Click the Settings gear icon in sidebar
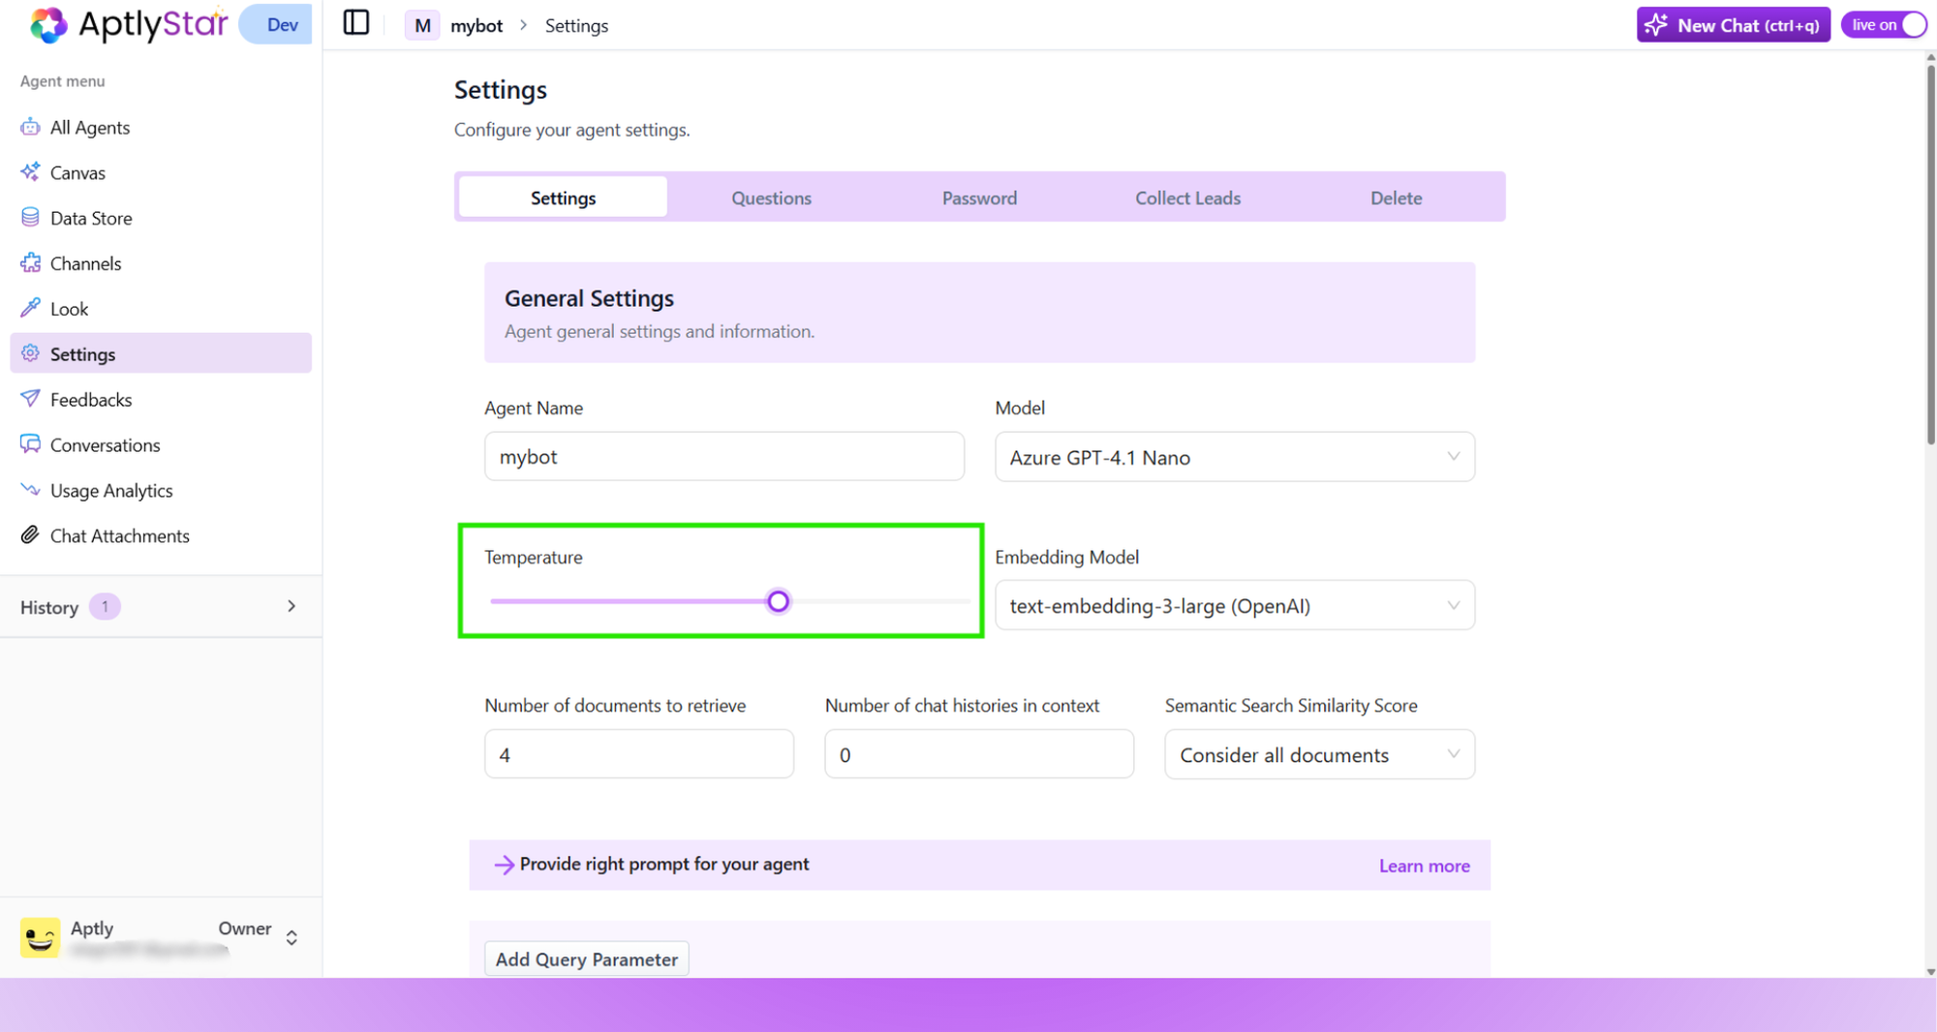Screen dimensions: 1937x1032 click(30, 353)
